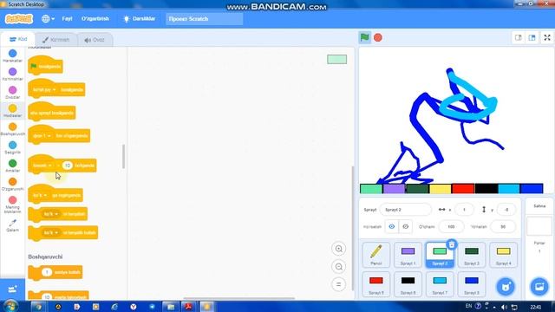Select Ovozlar magenta category circle

pyautogui.click(x=12, y=90)
